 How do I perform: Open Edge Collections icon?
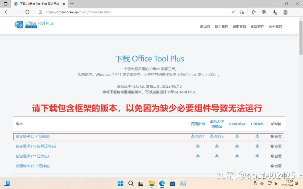(264, 12)
